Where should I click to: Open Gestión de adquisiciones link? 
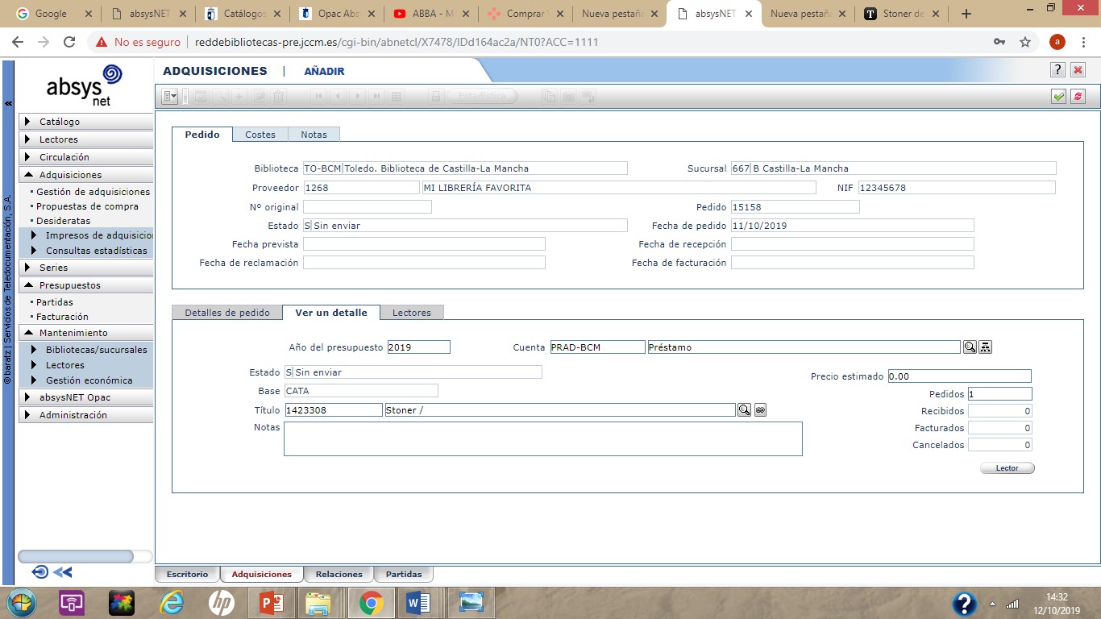93,192
